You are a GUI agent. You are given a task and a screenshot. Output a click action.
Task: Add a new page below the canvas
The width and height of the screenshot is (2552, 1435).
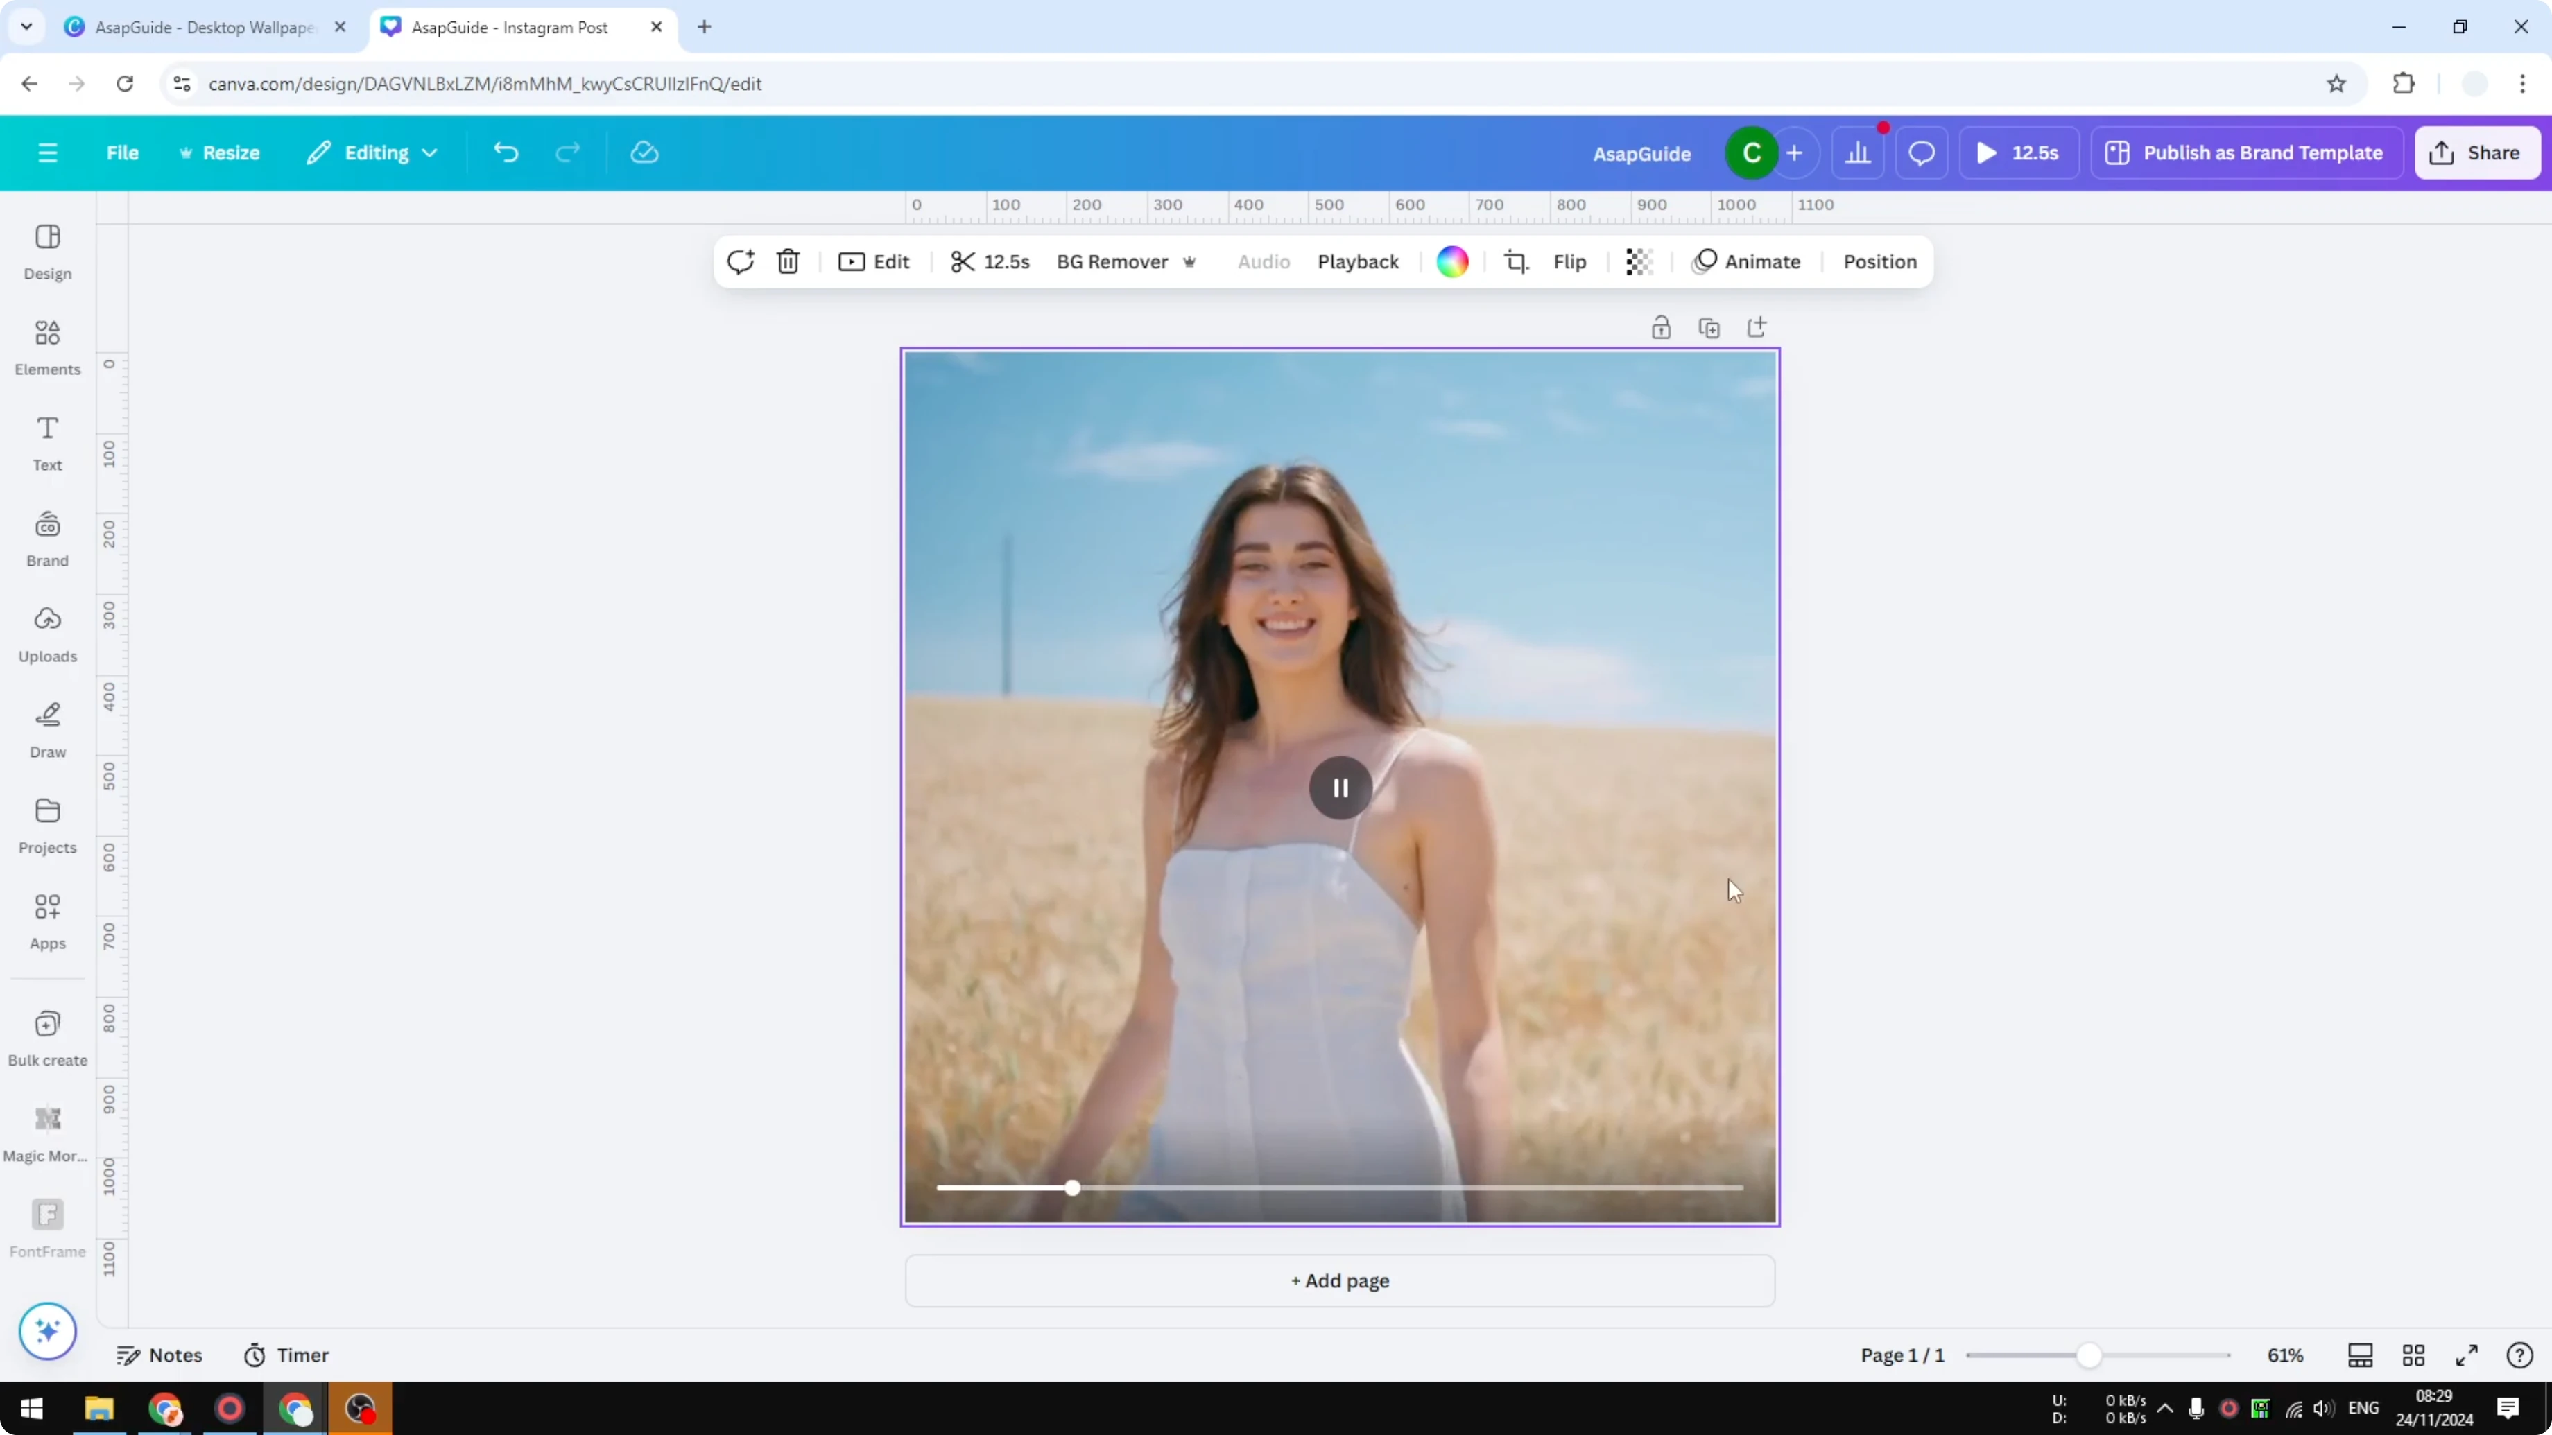[x=1339, y=1280]
